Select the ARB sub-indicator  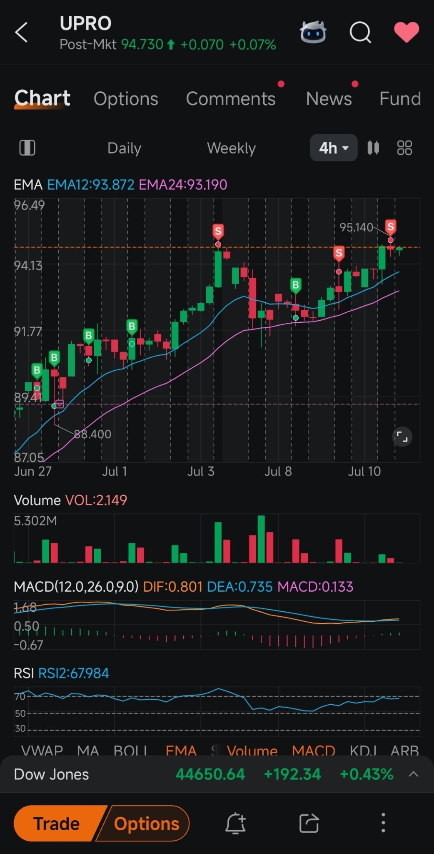(404, 750)
